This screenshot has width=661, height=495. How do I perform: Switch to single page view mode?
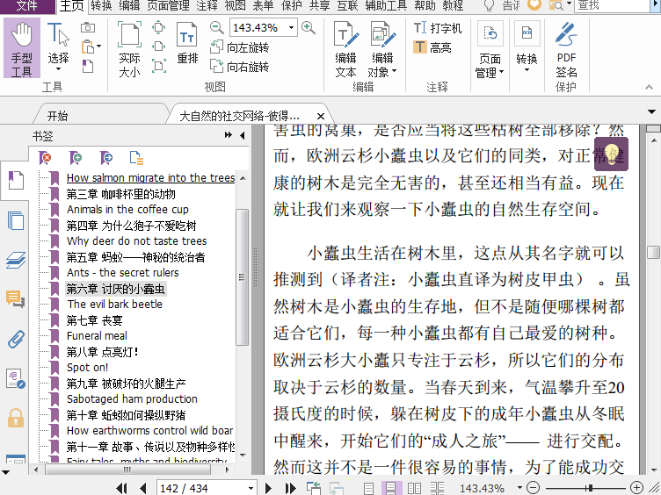click(369, 488)
